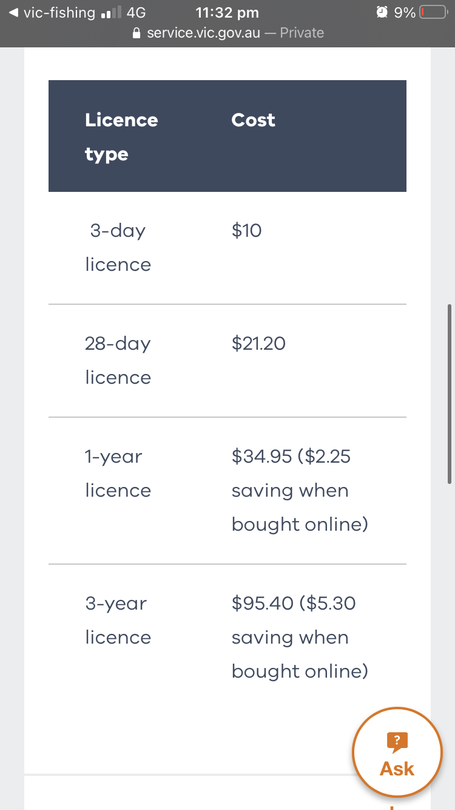
Task: Tap the page scrollbar on right edge
Action: click(450, 393)
